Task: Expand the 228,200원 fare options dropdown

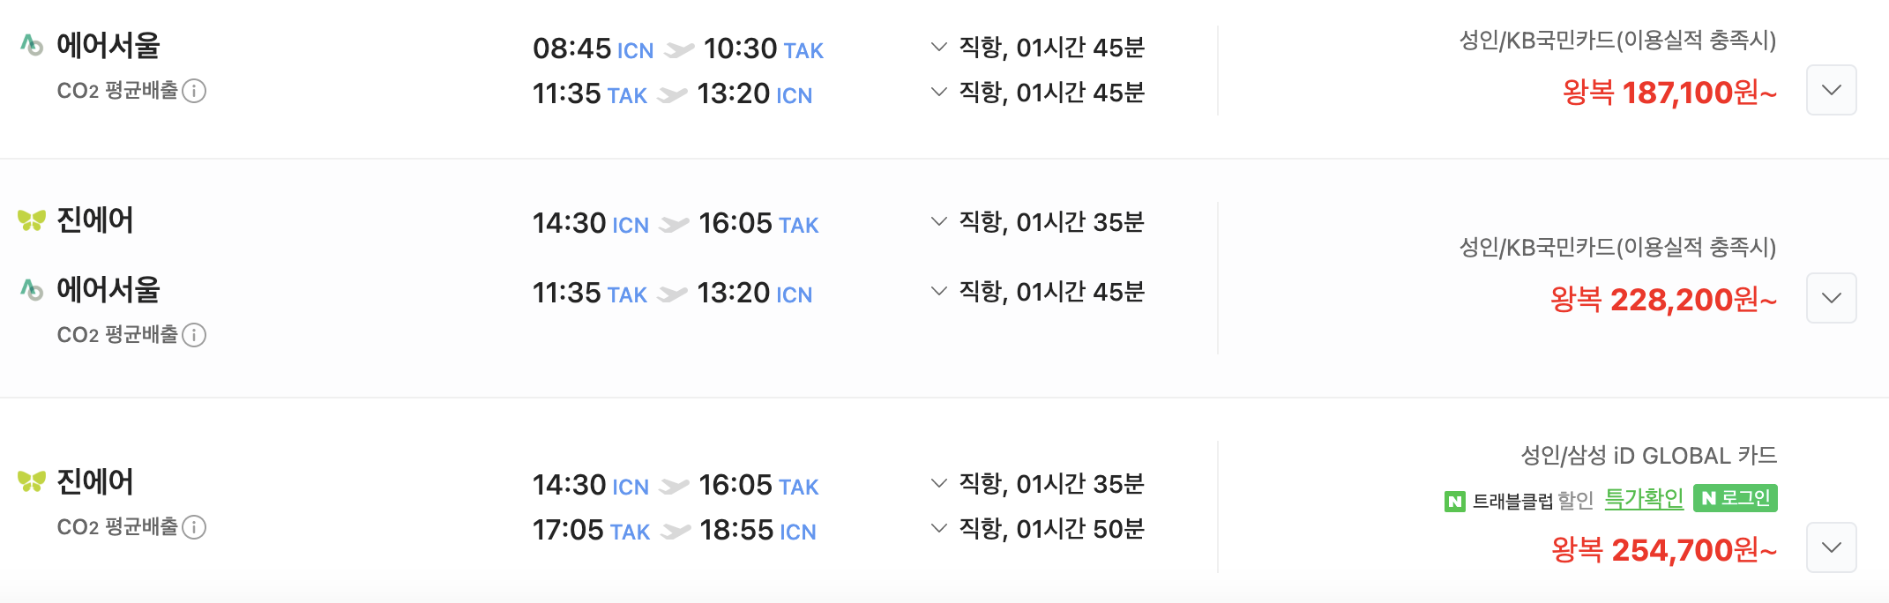Action: coord(1832,298)
